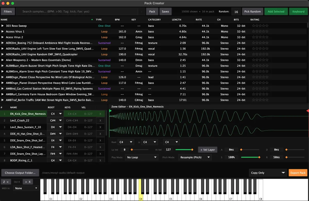Toggle the on-screen Keyboard button
Image resolution: width=309 pixels, height=201 pixels.
[298, 12]
